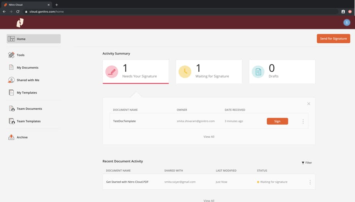The height and width of the screenshot is (202, 355).
Task: Open options menu for TestDocTemplate row
Action: [303, 122]
